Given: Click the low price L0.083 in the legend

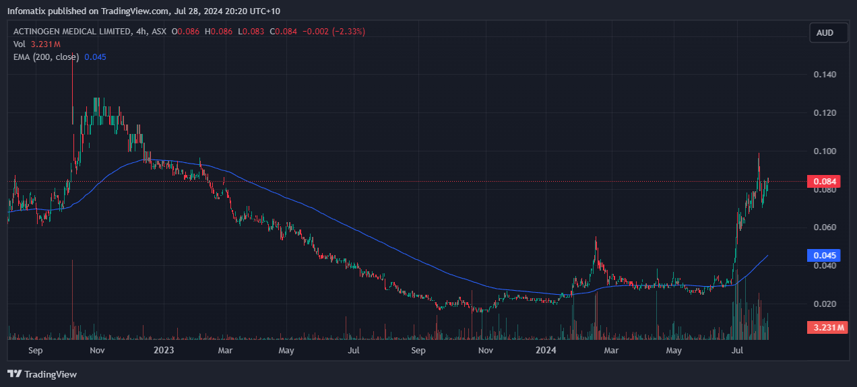Looking at the screenshot, I should coord(252,32).
